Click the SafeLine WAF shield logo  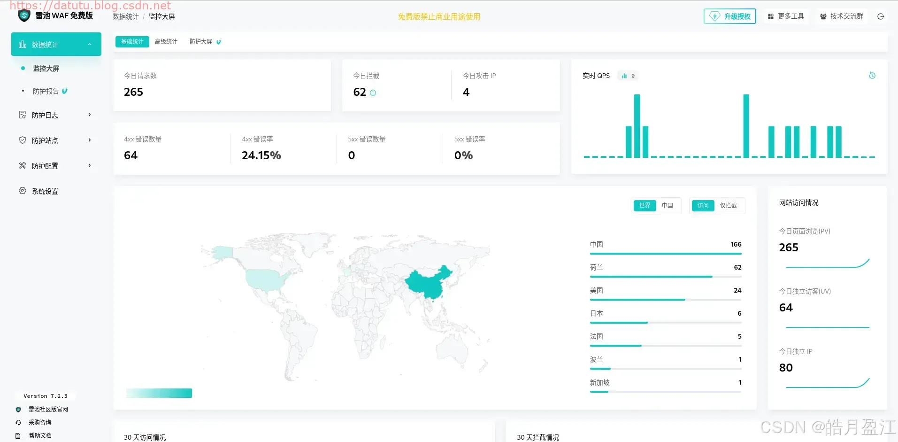[24, 16]
